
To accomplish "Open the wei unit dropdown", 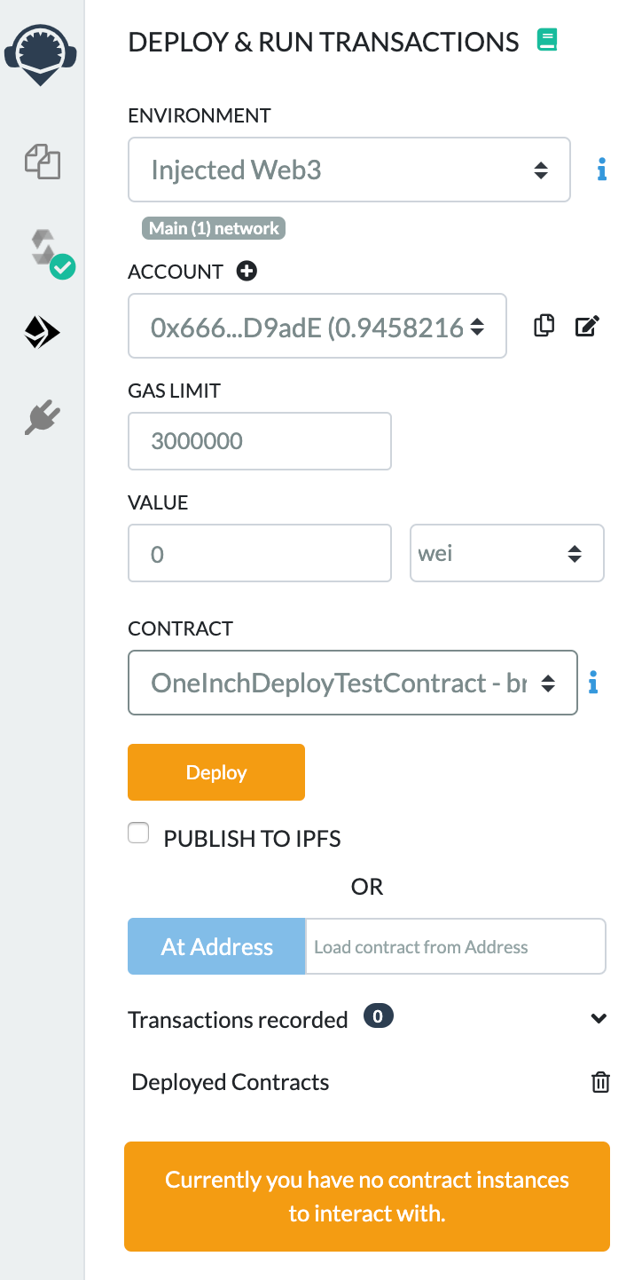I will 506,553.
